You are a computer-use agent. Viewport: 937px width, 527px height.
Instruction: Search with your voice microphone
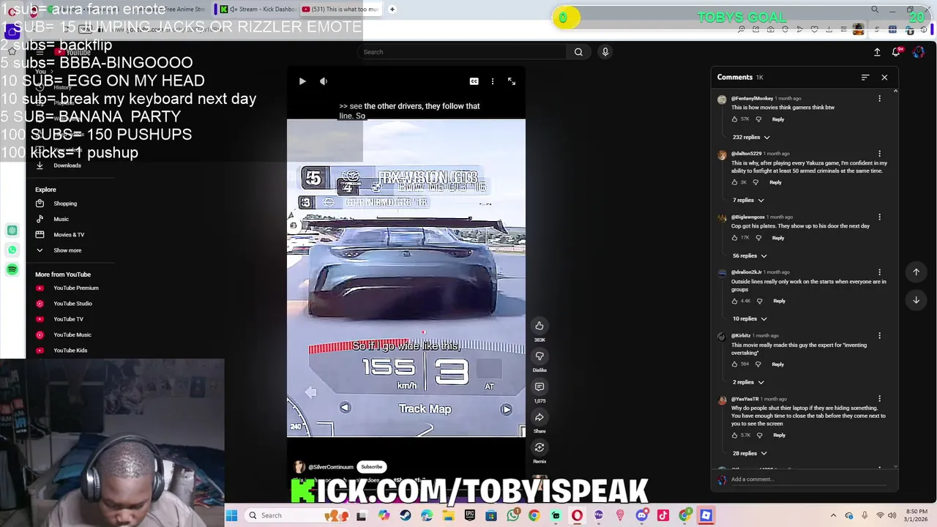click(605, 52)
